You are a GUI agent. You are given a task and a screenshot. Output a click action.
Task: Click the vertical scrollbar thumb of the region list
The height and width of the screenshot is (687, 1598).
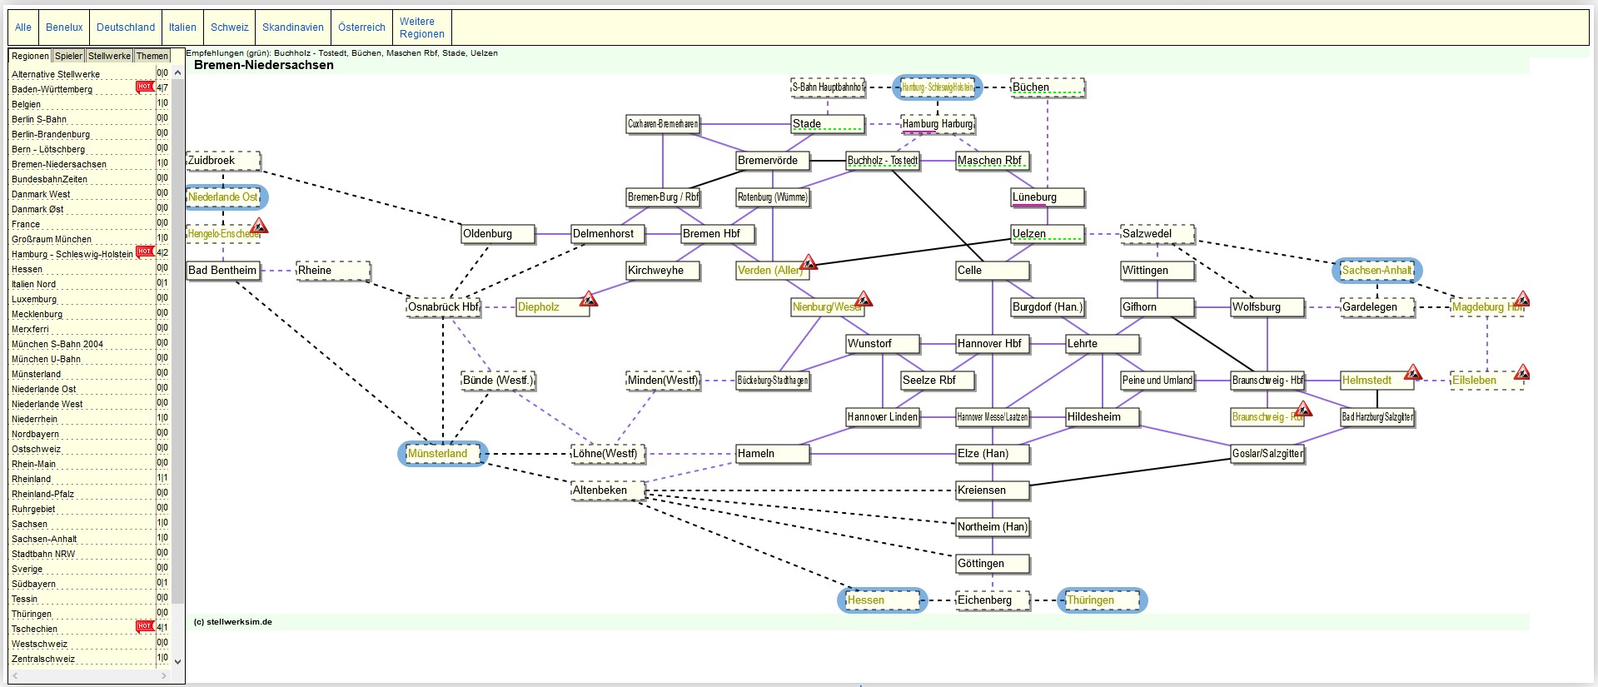point(177,333)
